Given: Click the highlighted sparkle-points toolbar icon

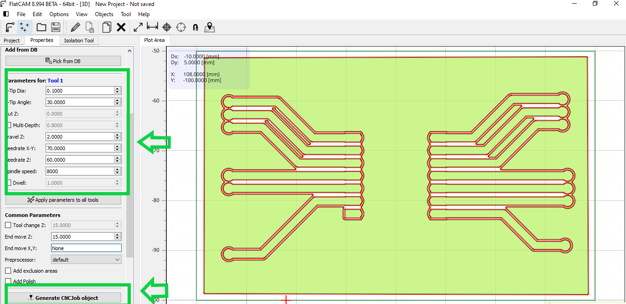Looking at the screenshot, I should click(24, 27).
